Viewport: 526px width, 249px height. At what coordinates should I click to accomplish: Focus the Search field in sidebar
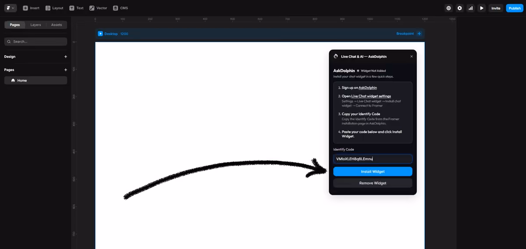tap(36, 41)
